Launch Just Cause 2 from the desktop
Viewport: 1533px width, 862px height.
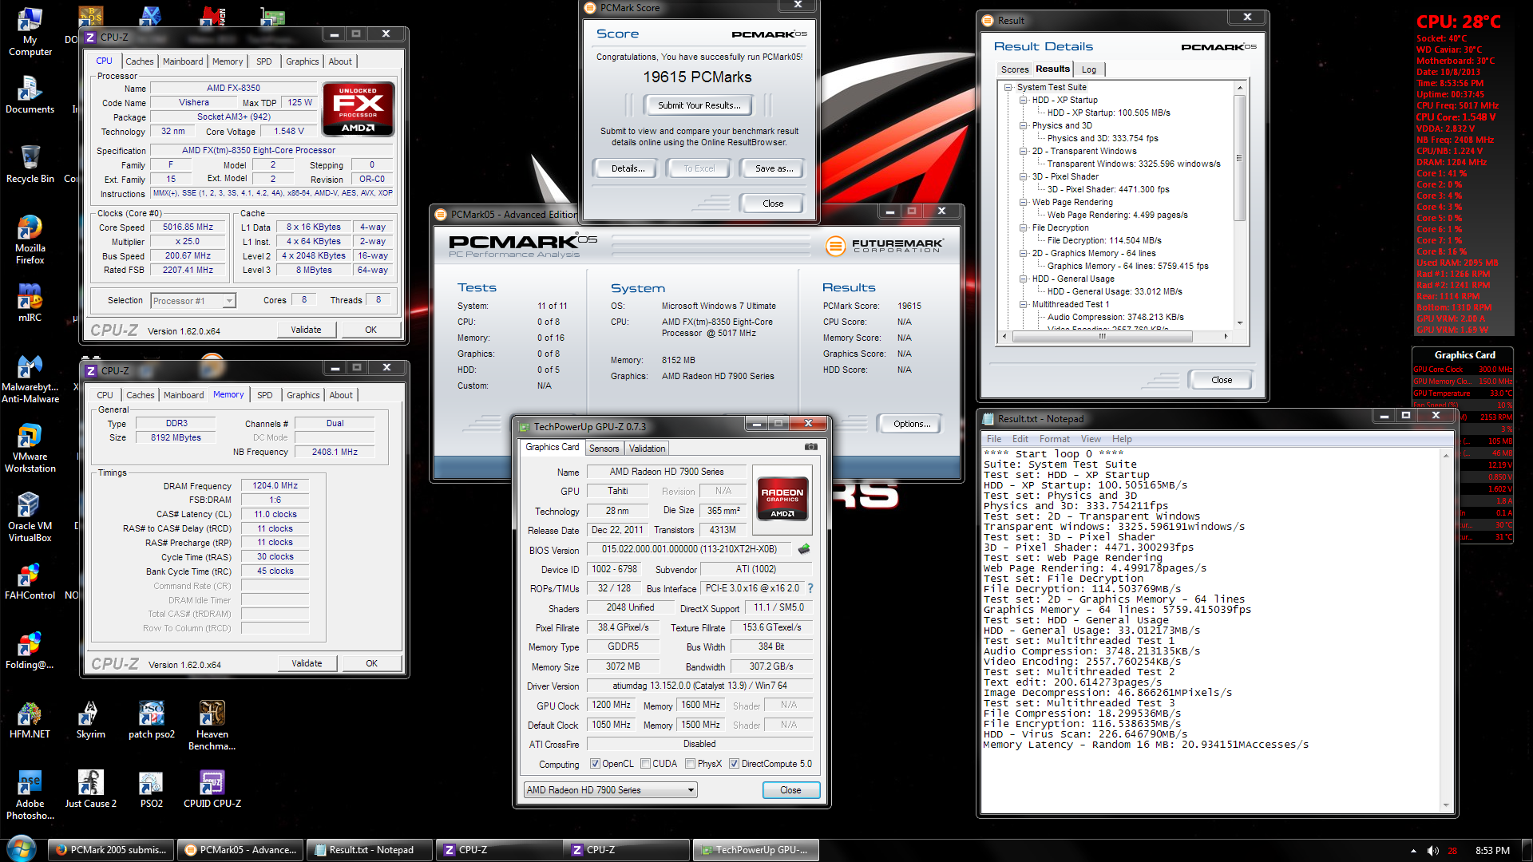[x=90, y=789]
